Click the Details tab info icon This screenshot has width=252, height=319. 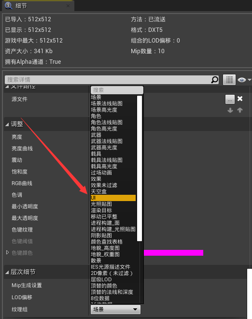[x=8, y=5]
